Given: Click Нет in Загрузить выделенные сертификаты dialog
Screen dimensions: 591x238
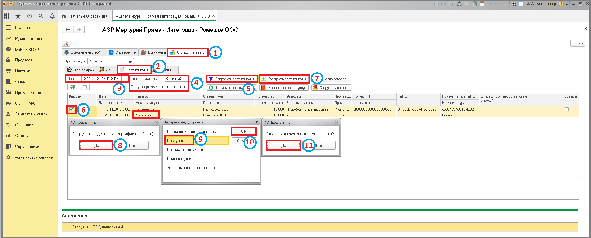Looking at the screenshot, I should tap(132, 145).
